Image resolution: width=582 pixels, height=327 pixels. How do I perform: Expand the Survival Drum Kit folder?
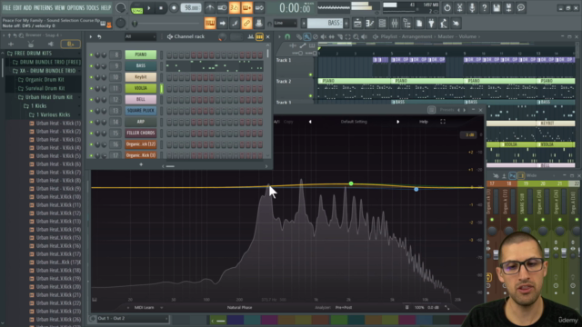click(x=45, y=89)
